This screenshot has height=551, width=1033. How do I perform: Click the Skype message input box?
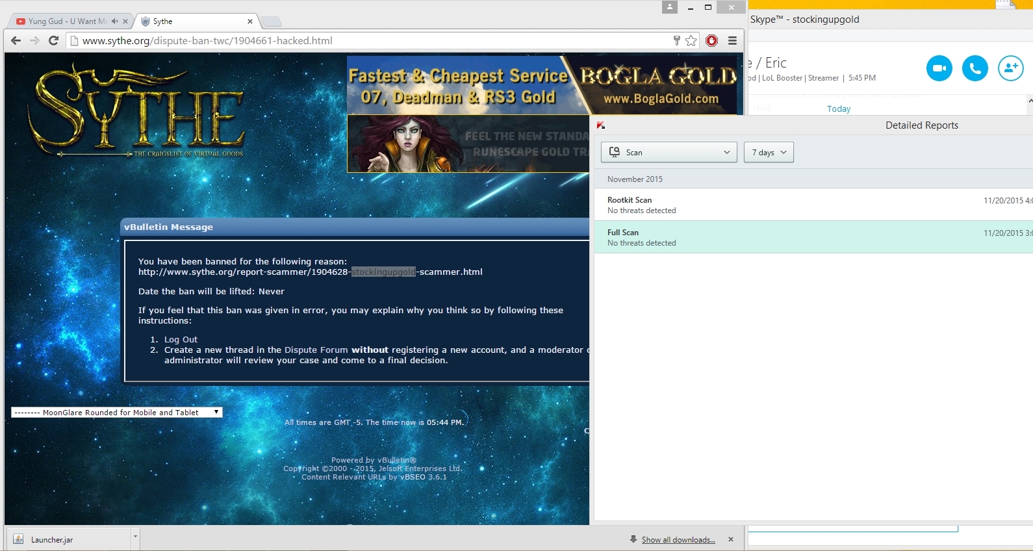click(854, 528)
